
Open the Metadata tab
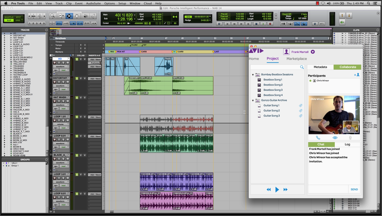coord(320,67)
